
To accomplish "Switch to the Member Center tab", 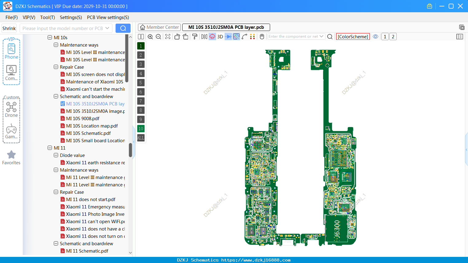I will pyautogui.click(x=159, y=27).
